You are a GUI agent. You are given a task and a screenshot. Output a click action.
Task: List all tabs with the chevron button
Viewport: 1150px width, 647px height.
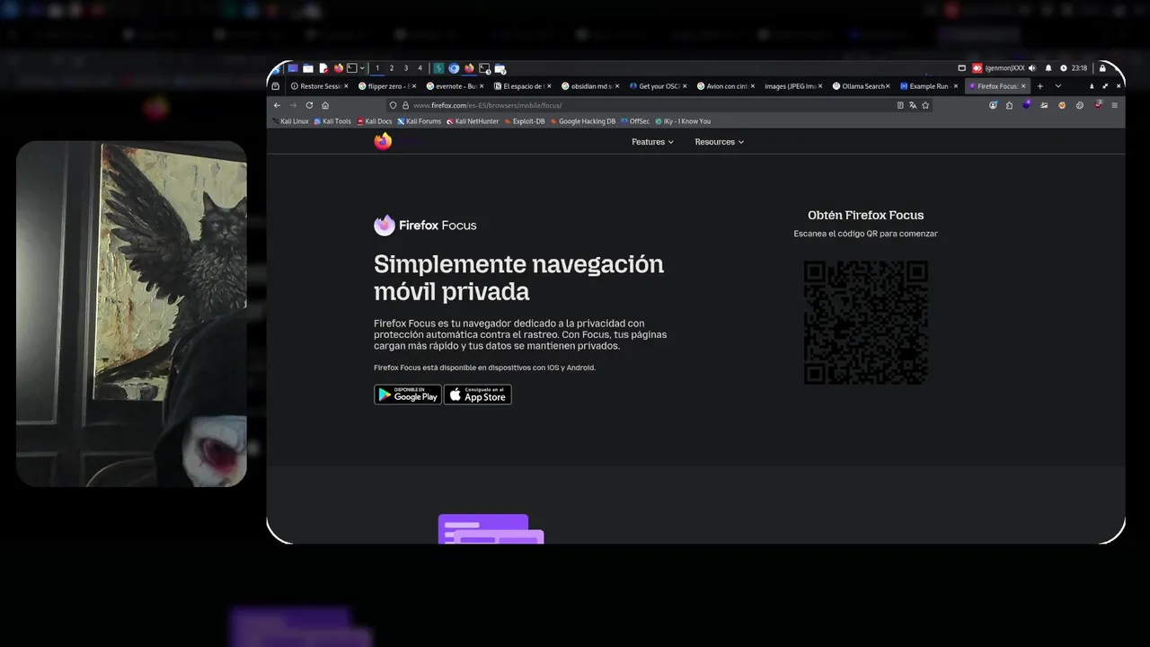(x=1058, y=86)
